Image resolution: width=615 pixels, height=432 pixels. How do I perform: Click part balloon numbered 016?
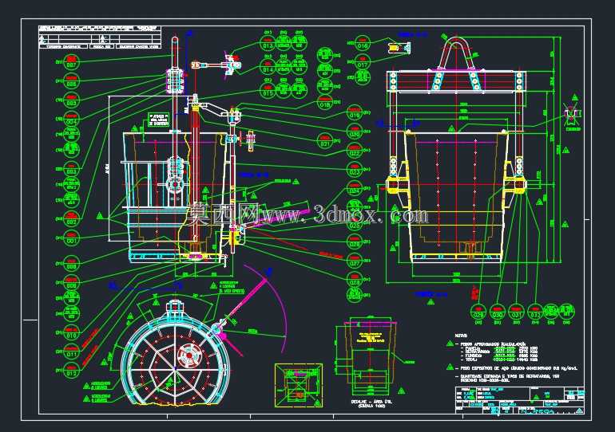[x=363, y=43]
